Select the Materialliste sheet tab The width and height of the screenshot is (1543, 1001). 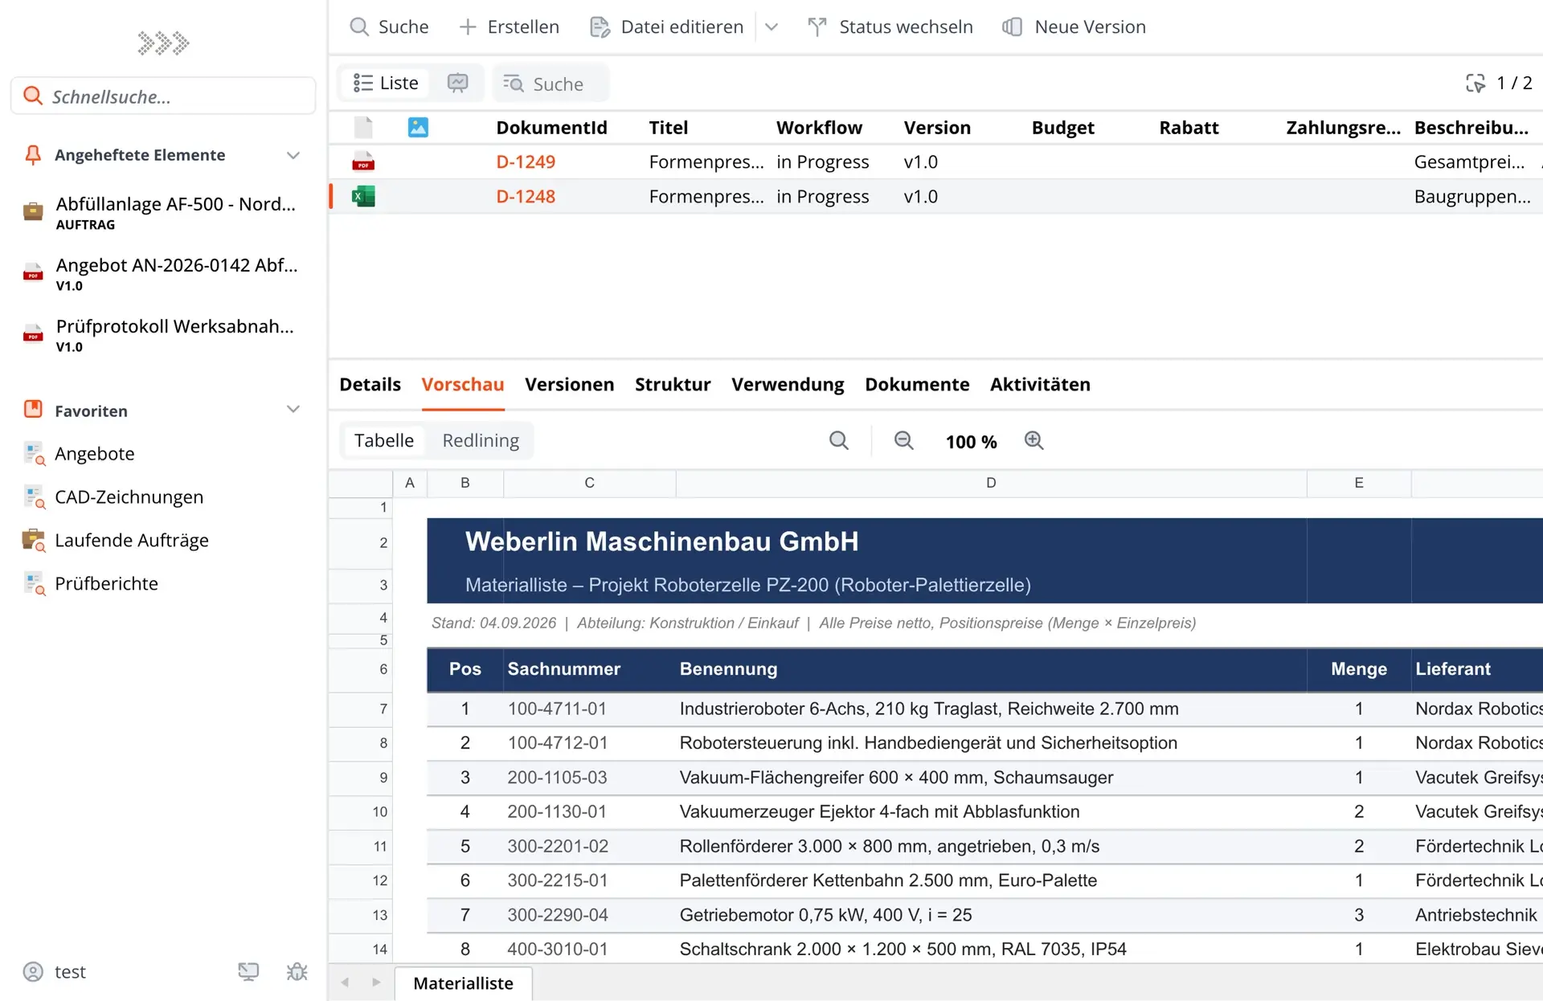[x=463, y=983]
